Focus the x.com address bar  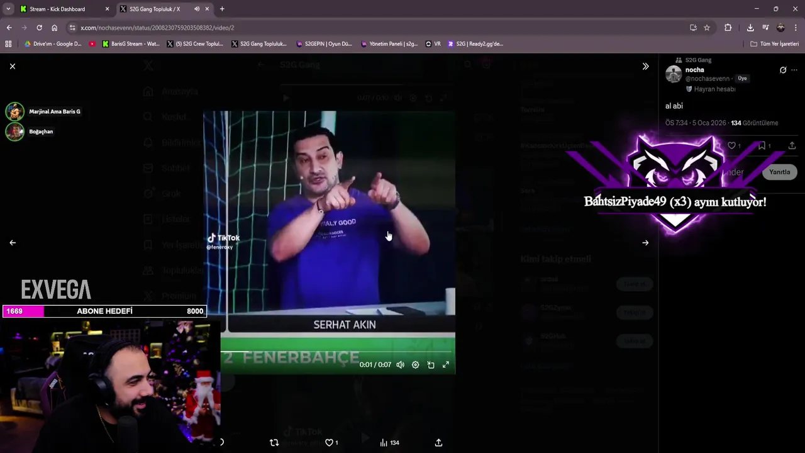(x=377, y=28)
